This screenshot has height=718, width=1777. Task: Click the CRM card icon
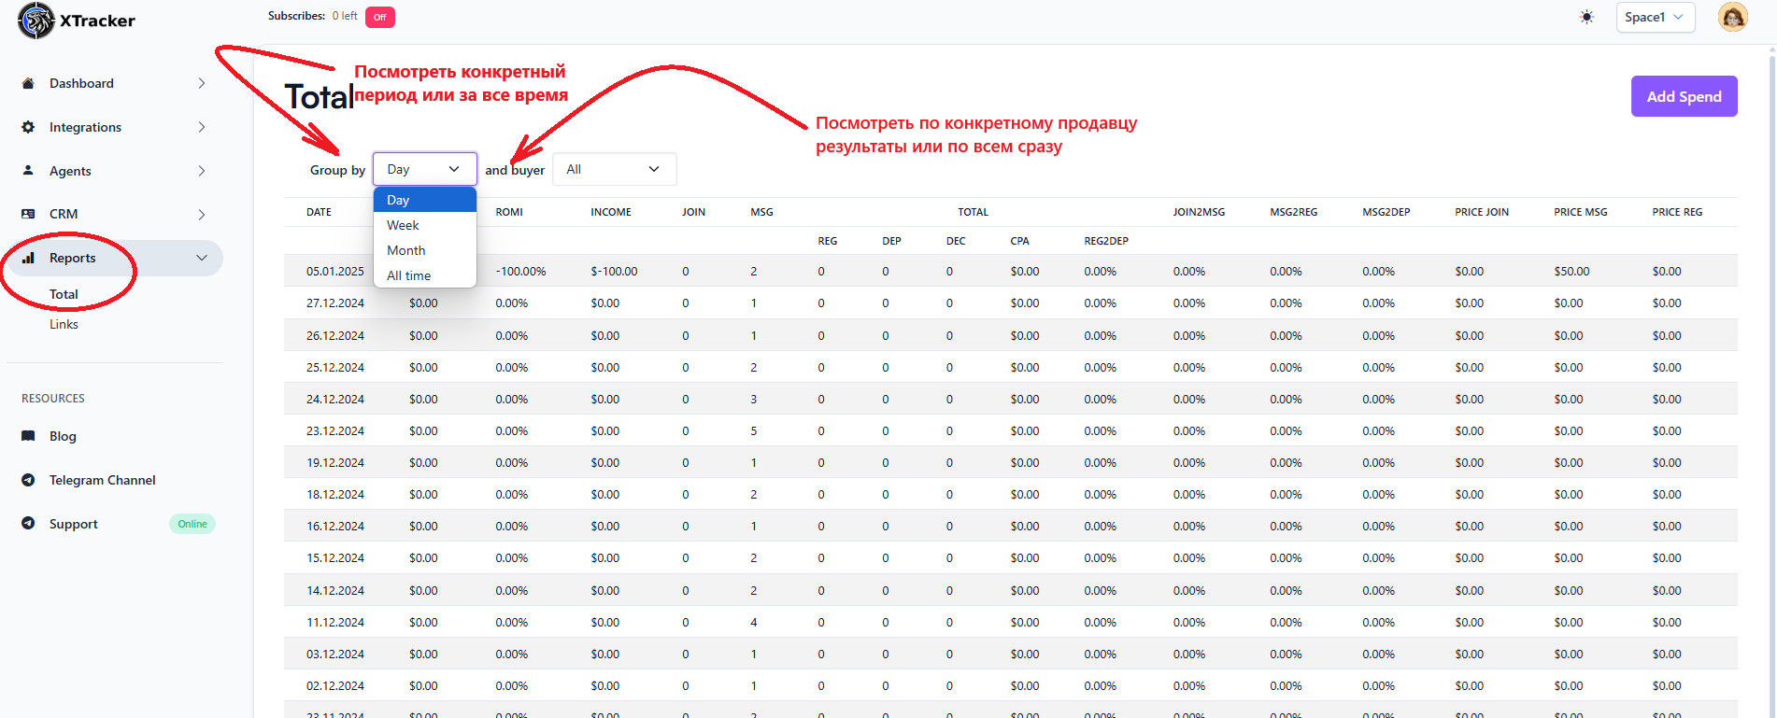28,214
